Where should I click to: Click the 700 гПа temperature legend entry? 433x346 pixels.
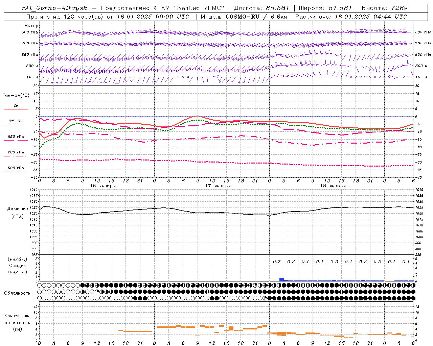pyautogui.click(x=16, y=154)
